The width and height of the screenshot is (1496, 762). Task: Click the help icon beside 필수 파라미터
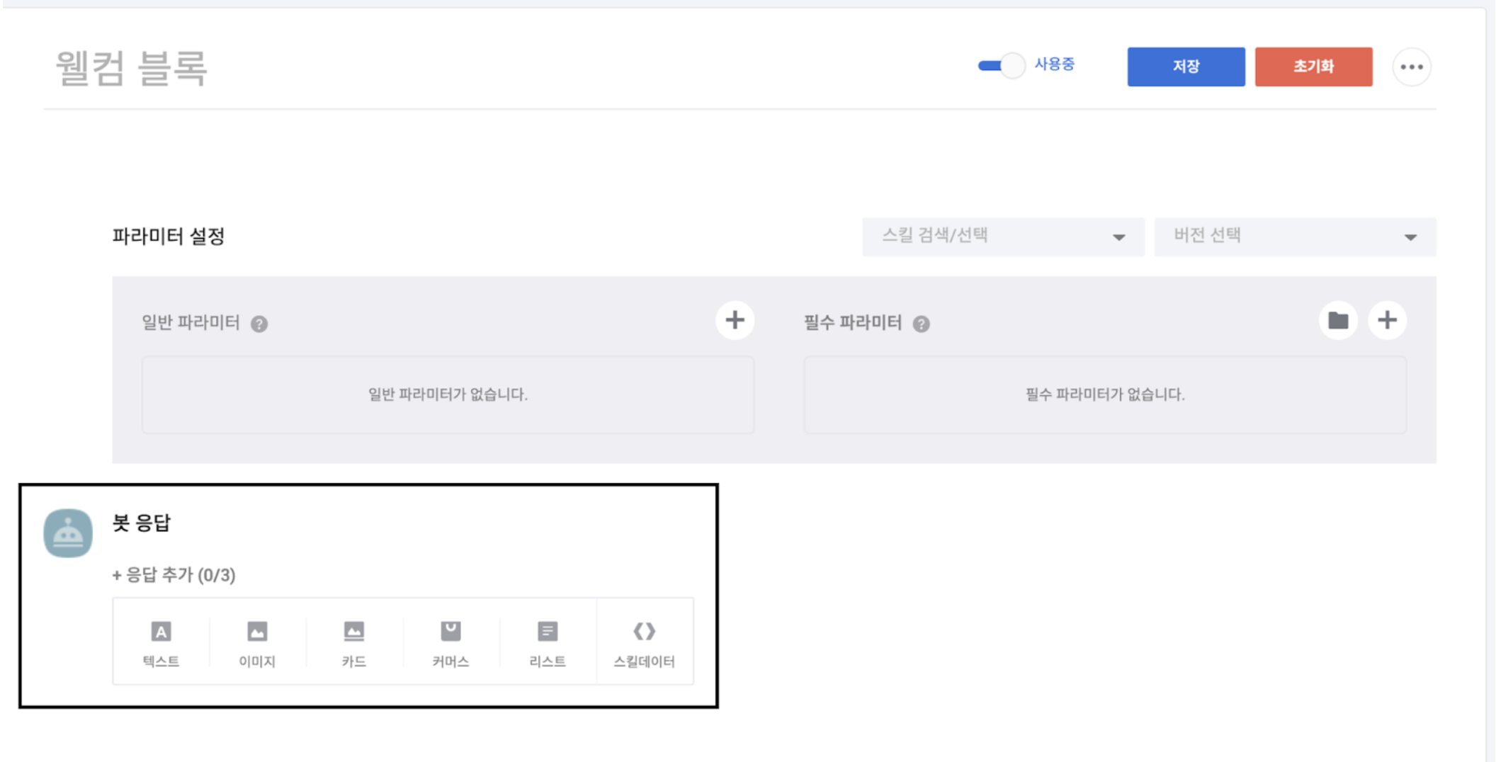(921, 324)
